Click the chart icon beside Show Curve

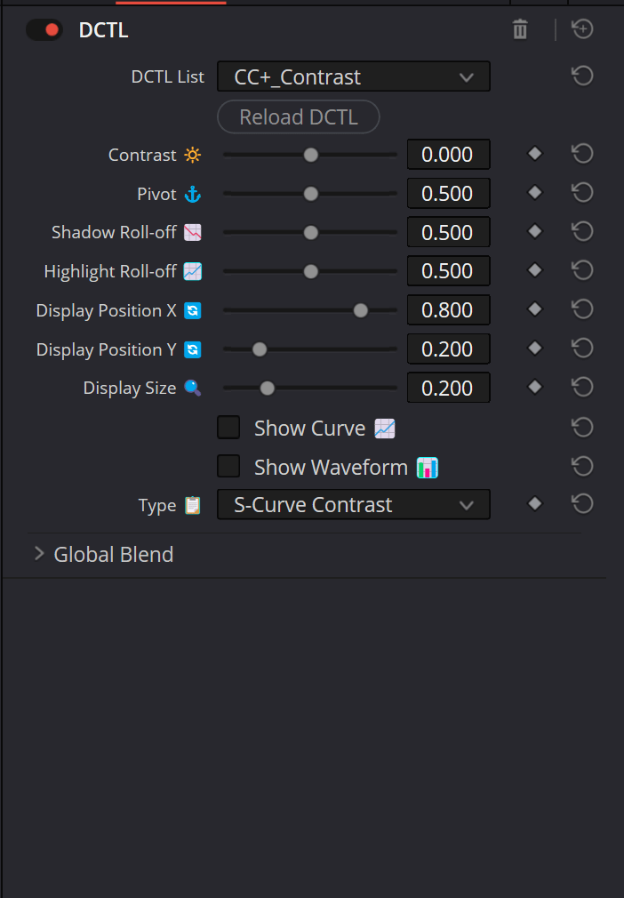click(x=385, y=428)
